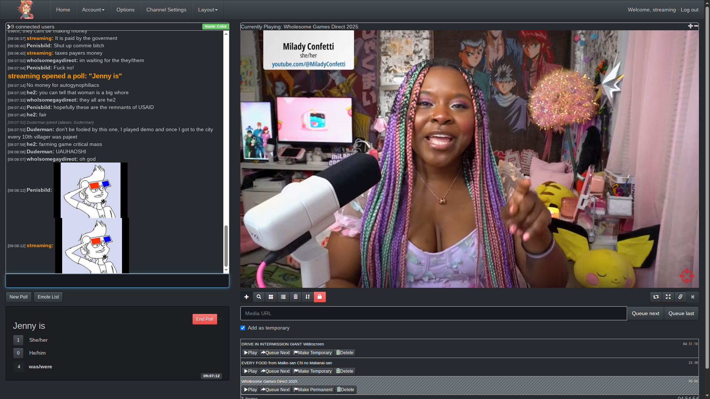Vote for poll option was/were
Image resolution: width=710 pixels, height=399 pixels.
tap(19, 367)
